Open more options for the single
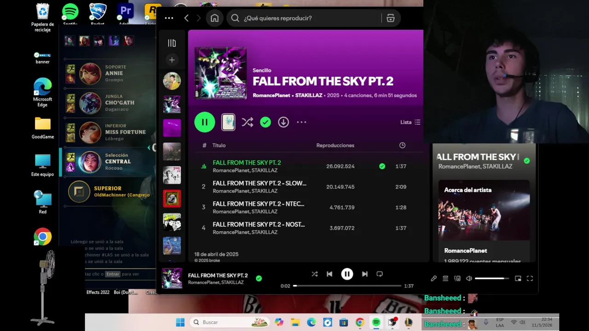The image size is (589, 331). pyautogui.click(x=301, y=122)
